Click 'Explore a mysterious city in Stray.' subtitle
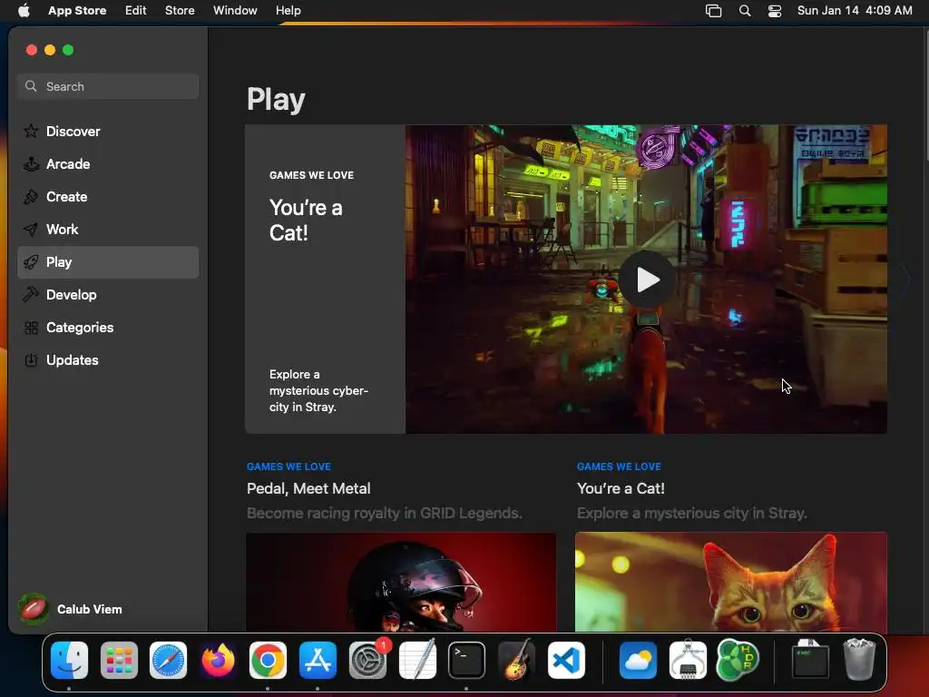 tap(692, 513)
